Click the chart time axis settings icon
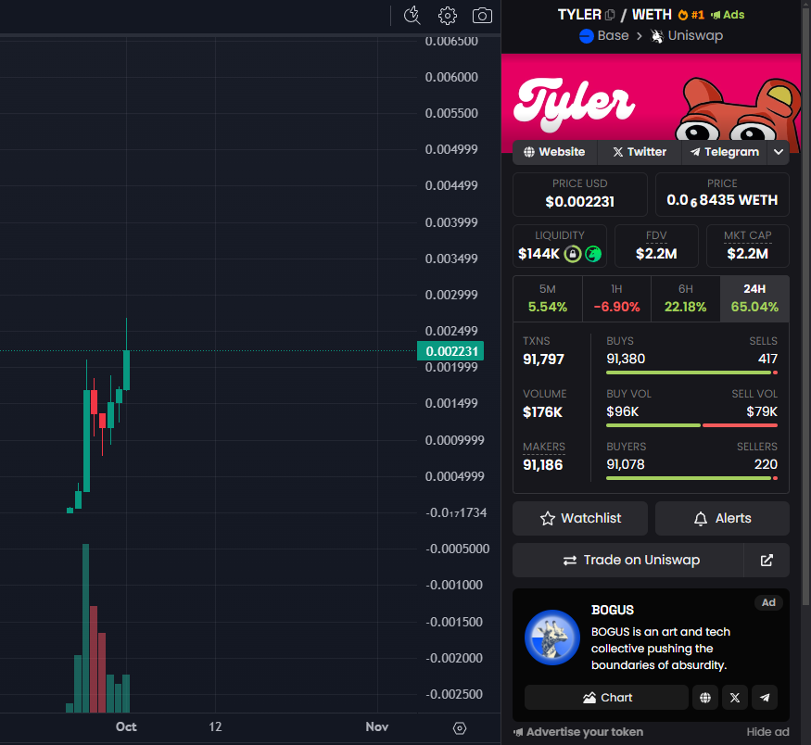 (460, 728)
